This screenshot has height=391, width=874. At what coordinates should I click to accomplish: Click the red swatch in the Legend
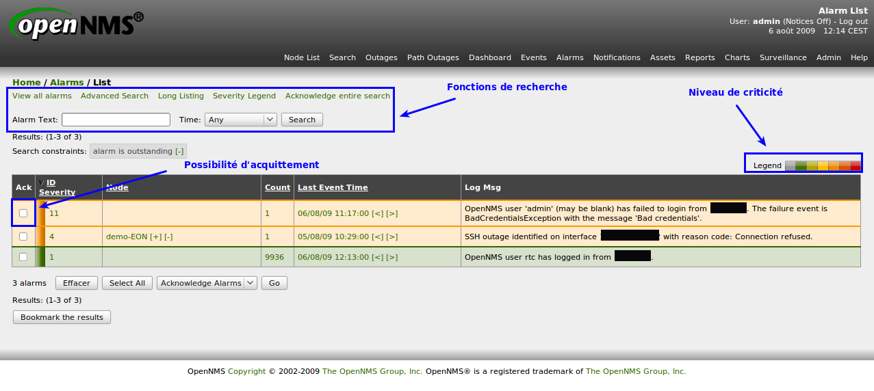[x=856, y=165]
